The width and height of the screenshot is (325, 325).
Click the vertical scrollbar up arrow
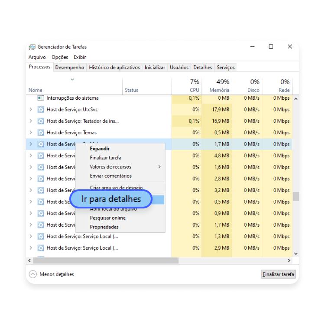296,99
